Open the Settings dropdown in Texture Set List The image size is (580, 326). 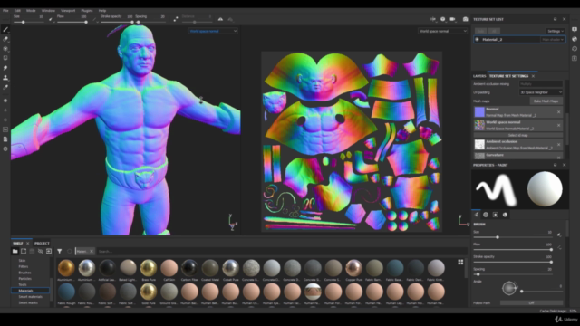(x=556, y=31)
